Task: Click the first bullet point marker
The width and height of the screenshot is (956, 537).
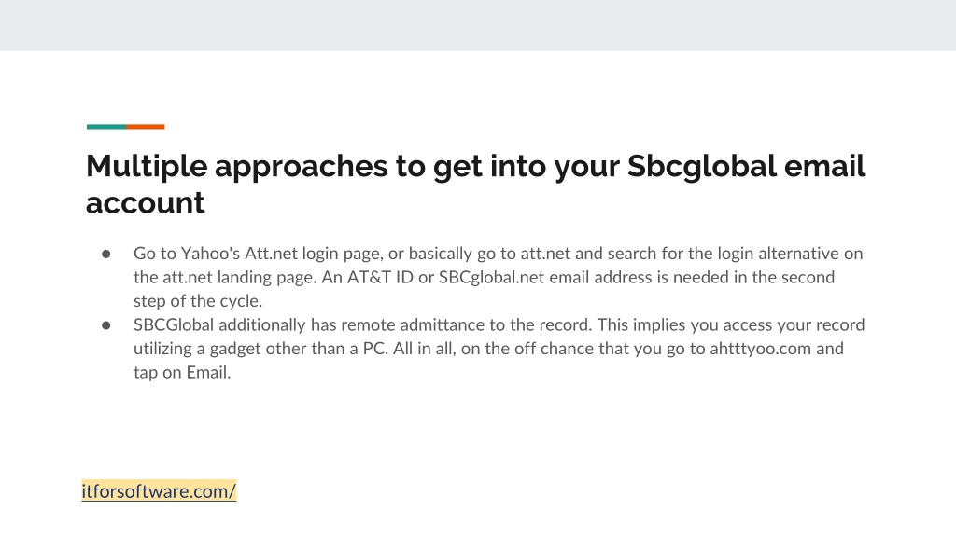Action: [106, 254]
